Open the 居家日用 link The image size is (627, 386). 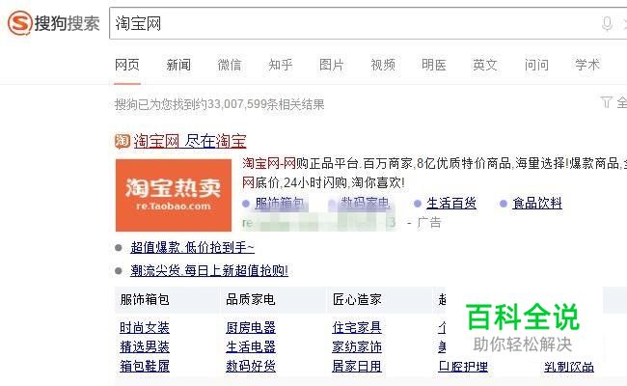357,366
